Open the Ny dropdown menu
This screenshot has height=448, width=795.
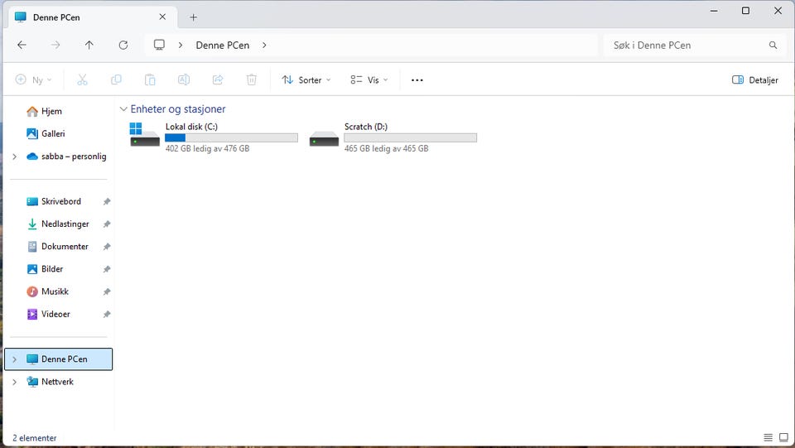pyautogui.click(x=34, y=80)
